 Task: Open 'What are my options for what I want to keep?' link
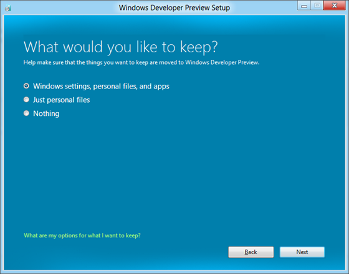82,235
